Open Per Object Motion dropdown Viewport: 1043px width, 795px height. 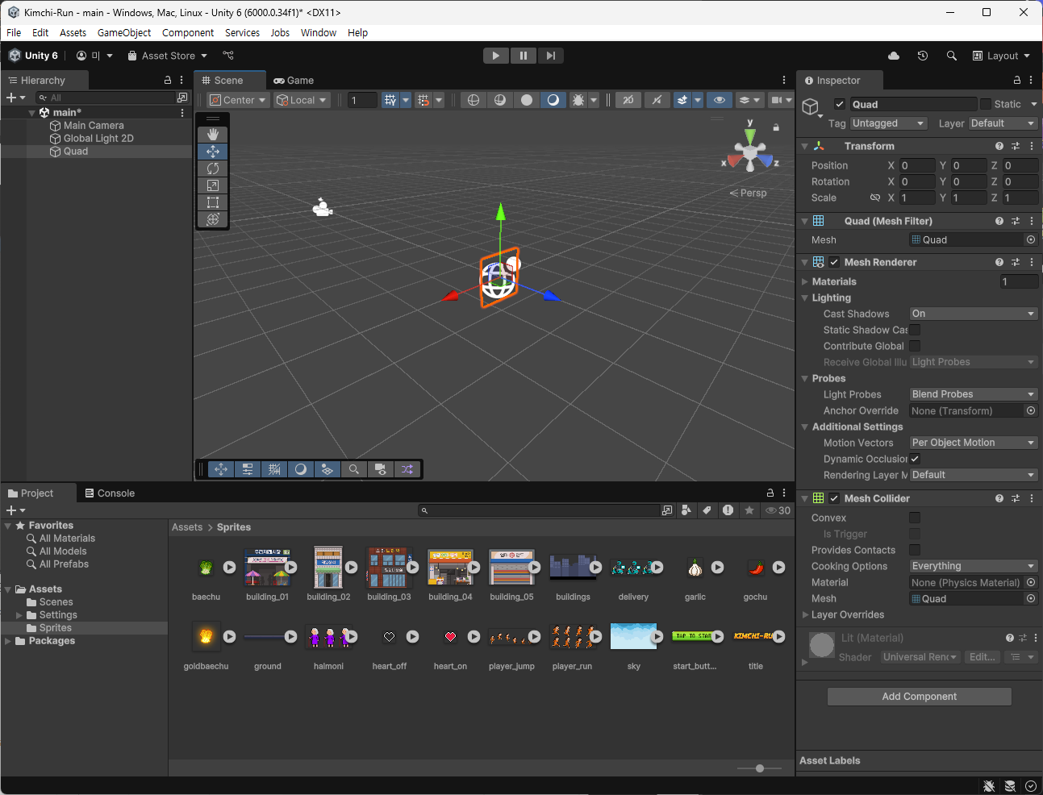click(974, 443)
